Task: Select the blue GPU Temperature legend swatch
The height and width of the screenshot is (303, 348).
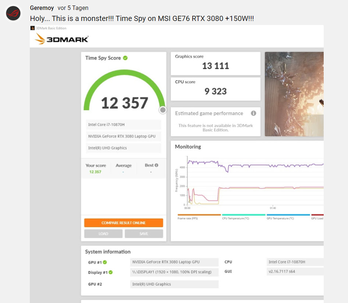Action: (x=288, y=215)
